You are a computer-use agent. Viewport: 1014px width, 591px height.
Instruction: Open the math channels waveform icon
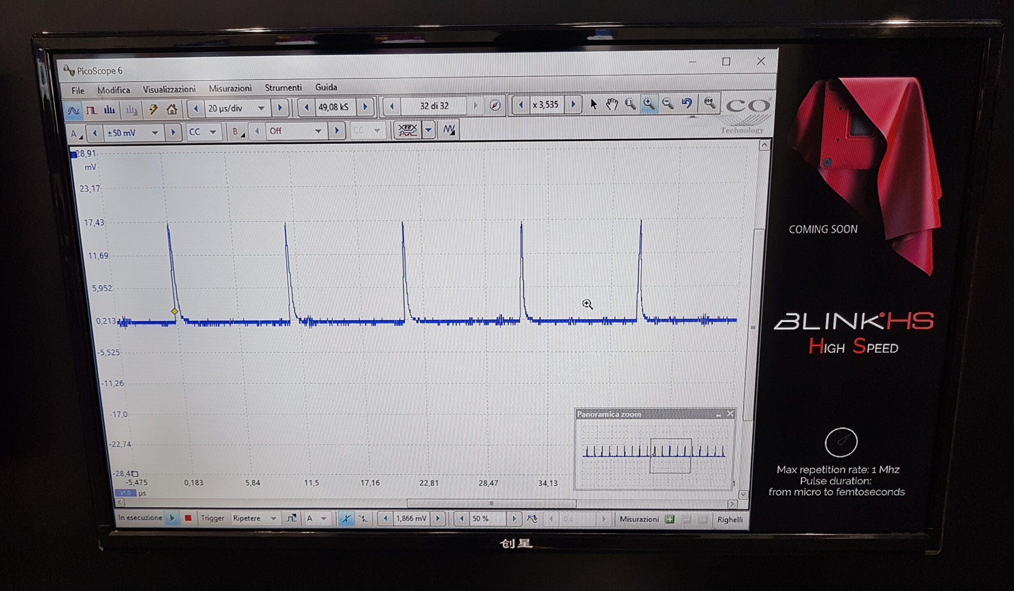(x=449, y=130)
